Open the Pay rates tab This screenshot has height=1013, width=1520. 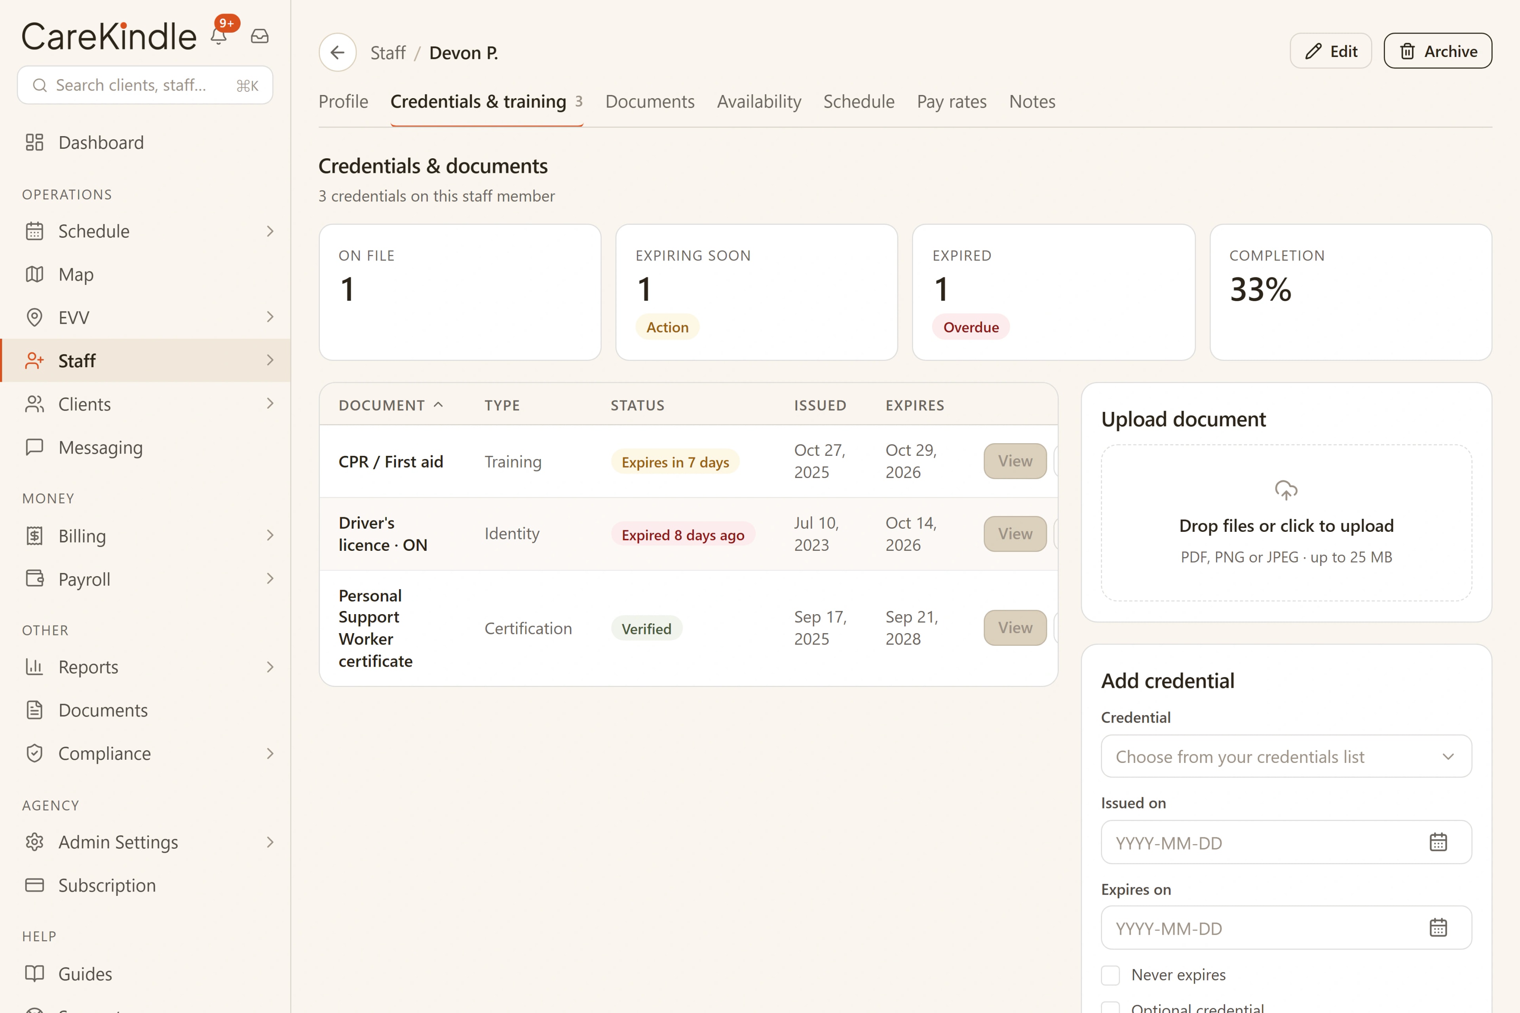tap(951, 101)
